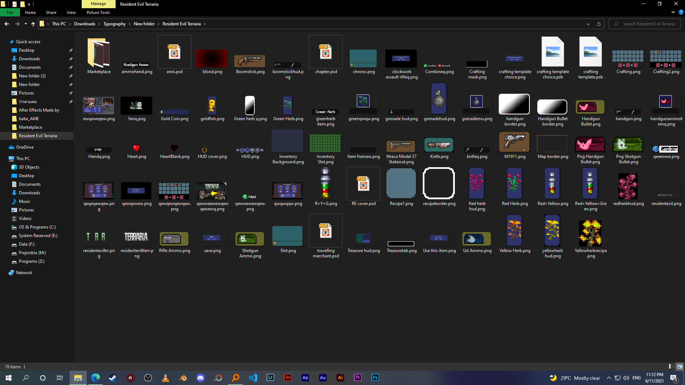The height and width of the screenshot is (385, 685).
Task: Switch to details view layout
Action: (671, 366)
